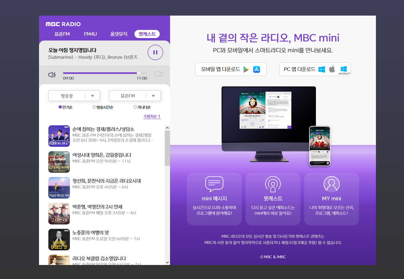404x279 pixels.
Task: Click the 11:00 end time label
Action: [x=142, y=78]
